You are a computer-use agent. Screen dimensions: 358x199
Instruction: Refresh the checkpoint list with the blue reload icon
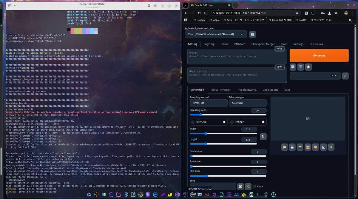pos(253,35)
